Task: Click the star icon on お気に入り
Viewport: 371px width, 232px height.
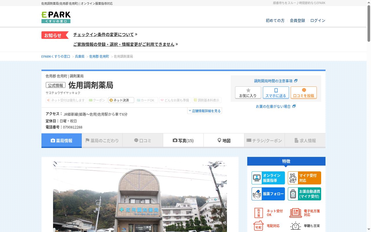Action: (248, 90)
